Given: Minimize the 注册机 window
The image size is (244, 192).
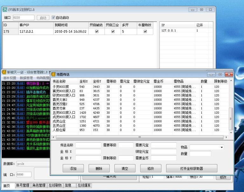Looking at the screenshot, I should pyautogui.click(x=192, y=10).
